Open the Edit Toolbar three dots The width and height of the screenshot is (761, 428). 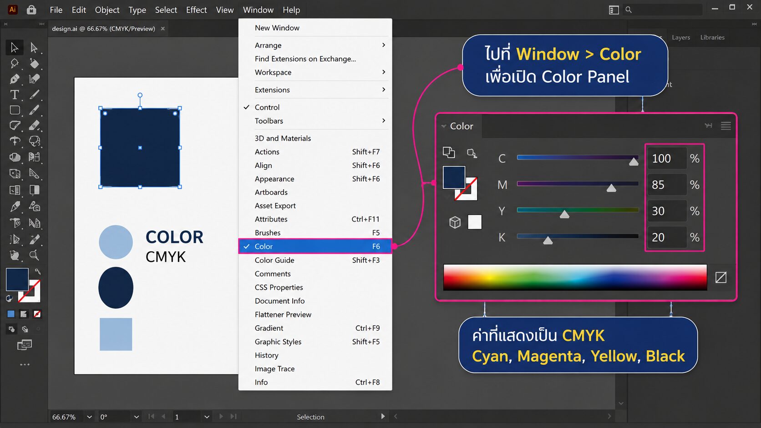pos(25,364)
